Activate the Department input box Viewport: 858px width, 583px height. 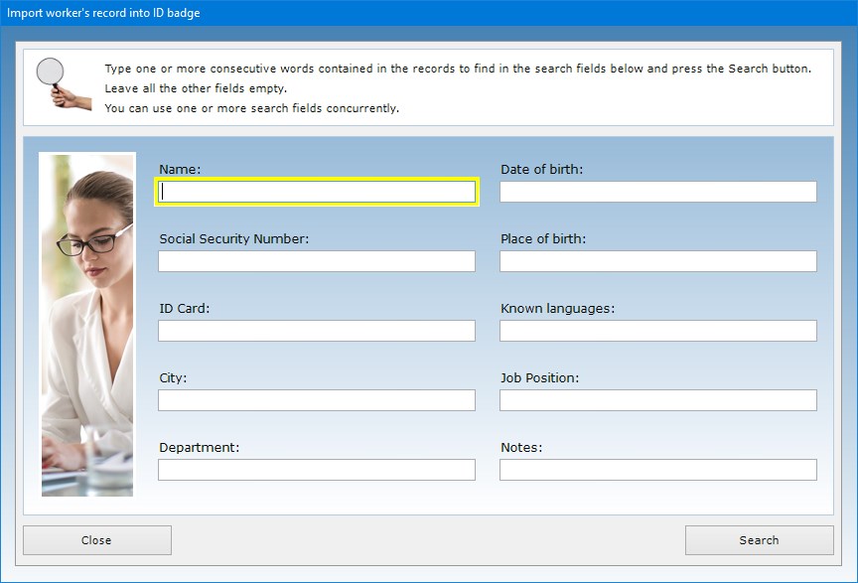pos(317,470)
